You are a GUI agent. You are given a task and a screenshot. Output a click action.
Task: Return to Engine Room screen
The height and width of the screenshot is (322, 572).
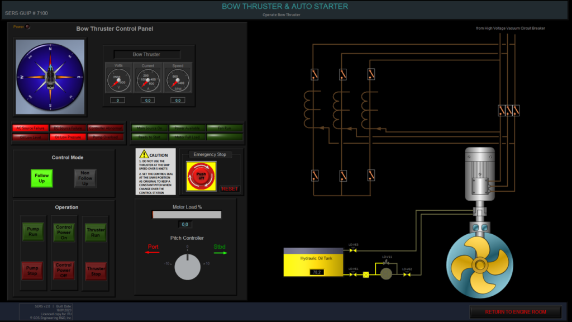coord(515,312)
